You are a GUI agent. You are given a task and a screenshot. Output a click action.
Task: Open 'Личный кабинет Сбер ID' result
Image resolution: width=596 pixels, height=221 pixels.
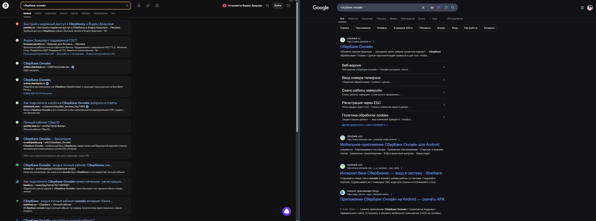41,122
